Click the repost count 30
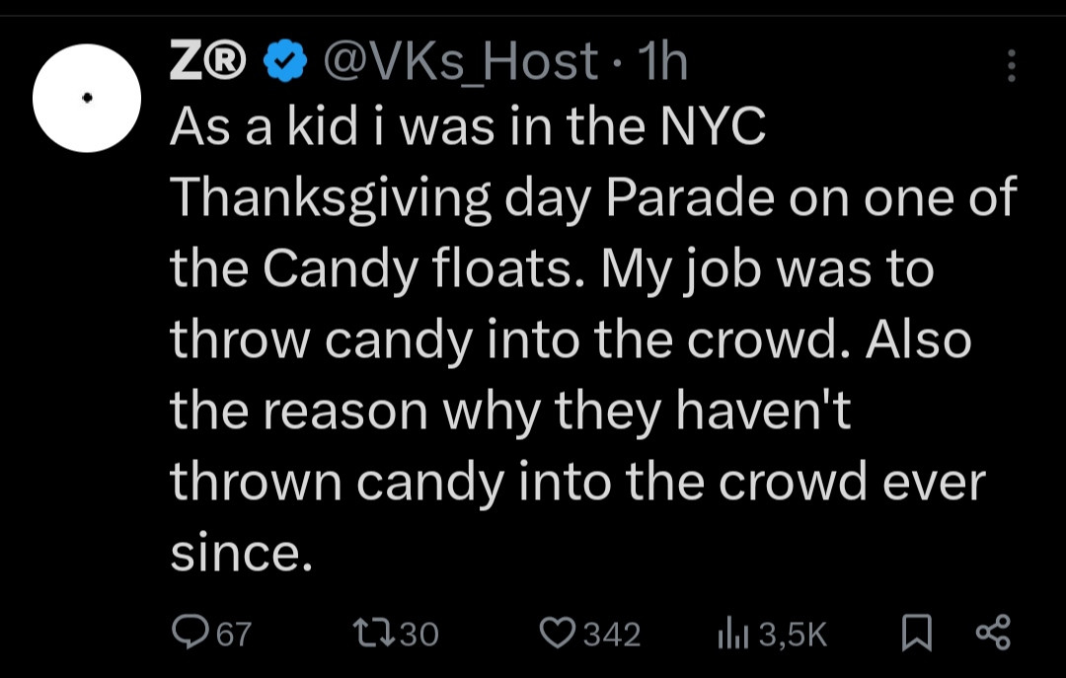The width and height of the screenshot is (1066, 678). pyautogui.click(x=419, y=634)
